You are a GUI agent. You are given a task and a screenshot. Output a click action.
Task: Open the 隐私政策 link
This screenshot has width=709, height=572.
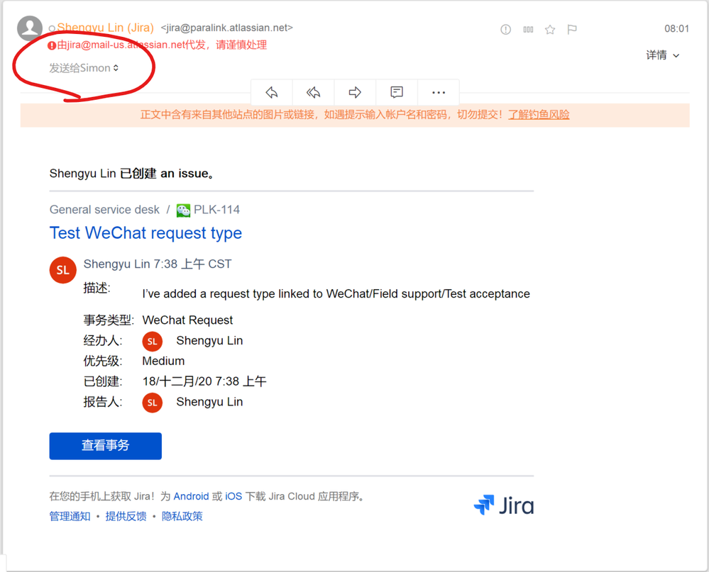click(x=182, y=517)
